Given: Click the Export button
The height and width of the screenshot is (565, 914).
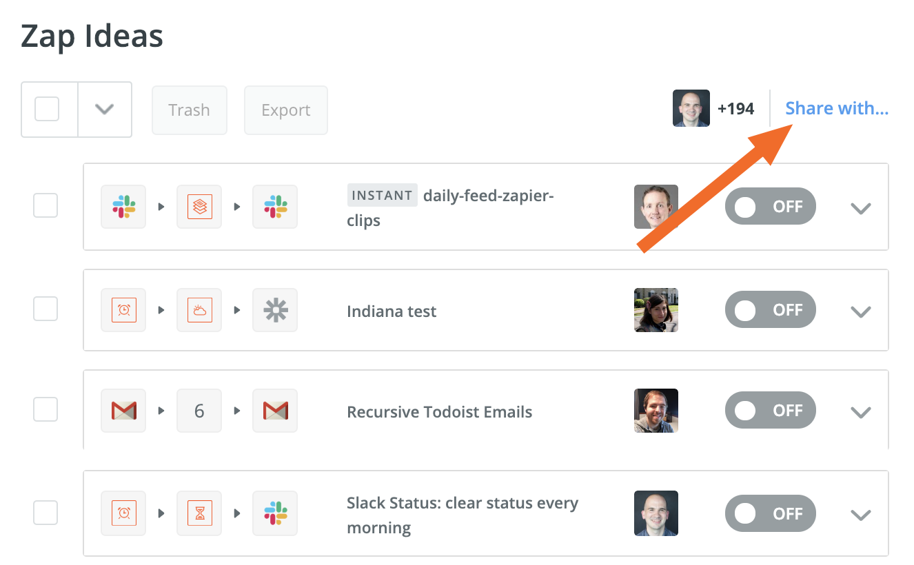Looking at the screenshot, I should click(285, 110).
